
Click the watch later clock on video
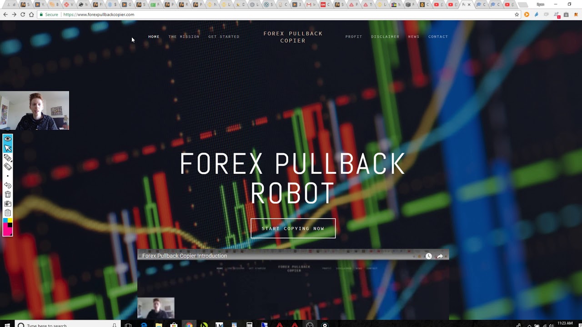428,256
